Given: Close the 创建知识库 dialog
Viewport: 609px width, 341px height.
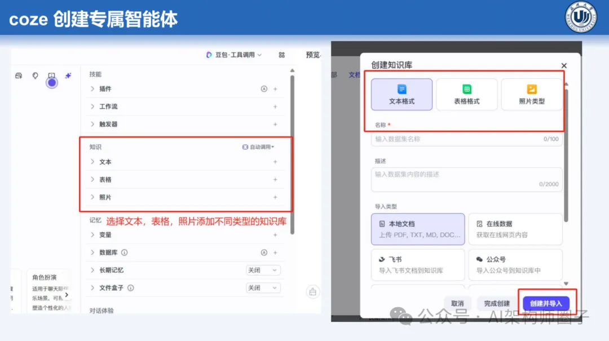Looking at the screenshot, I should (x=564, y=65).
